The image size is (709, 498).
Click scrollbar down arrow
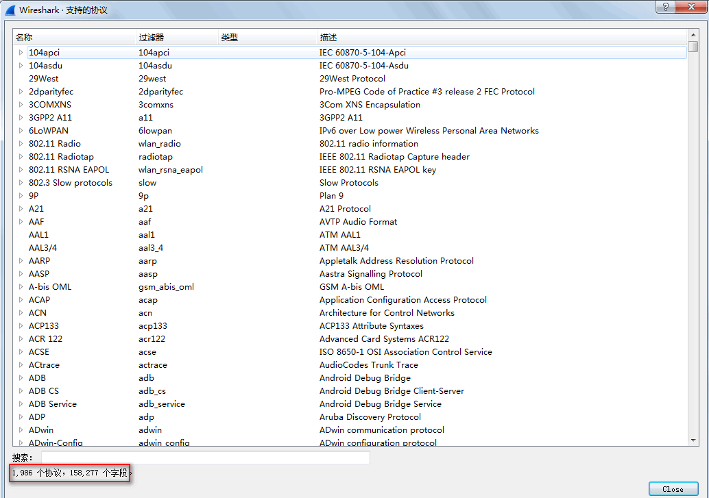[693, 440]
